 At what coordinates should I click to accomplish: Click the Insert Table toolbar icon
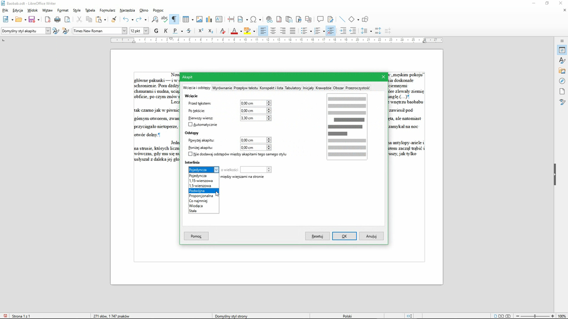(186, 19)
